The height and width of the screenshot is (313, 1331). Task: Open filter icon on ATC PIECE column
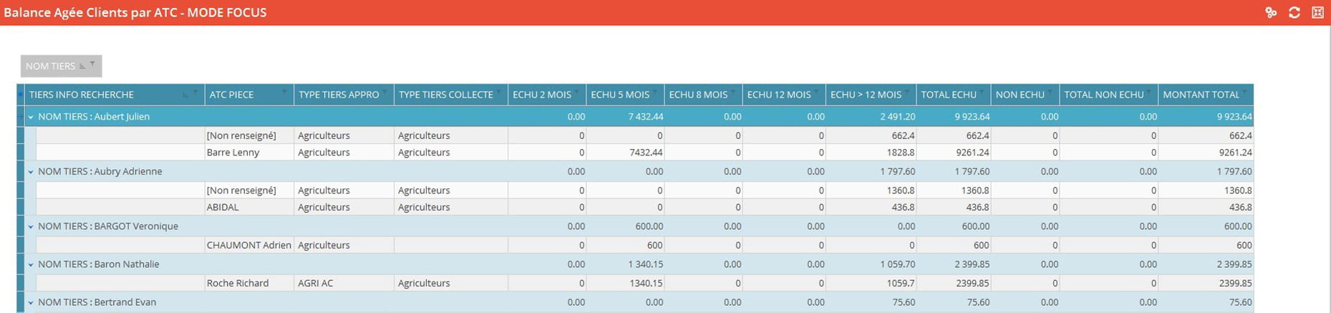point(285,92)
